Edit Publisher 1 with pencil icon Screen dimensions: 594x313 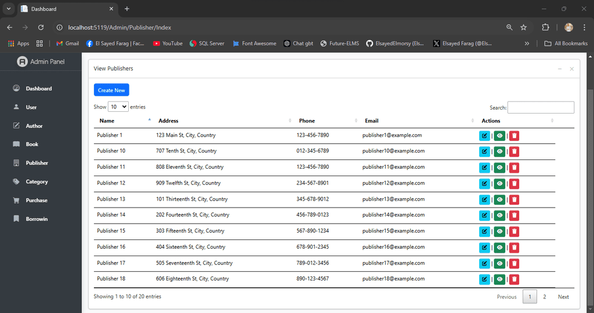484,136
